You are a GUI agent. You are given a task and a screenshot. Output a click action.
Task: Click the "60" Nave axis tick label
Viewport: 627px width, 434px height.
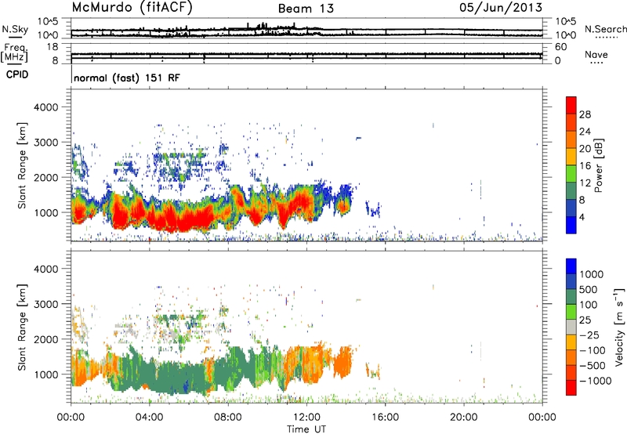coord(560,47)
